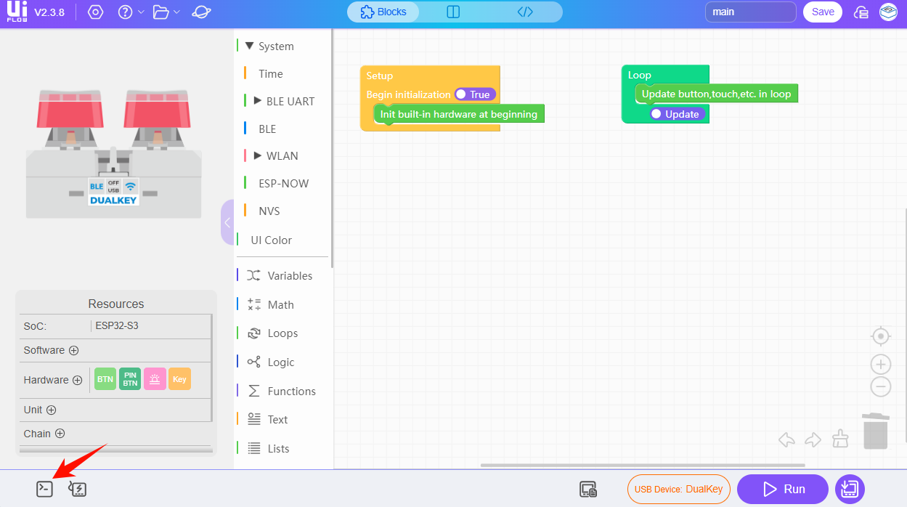Switch to the split view mode
This screenshot has width=907, height=507.
(x=453, y=12)
